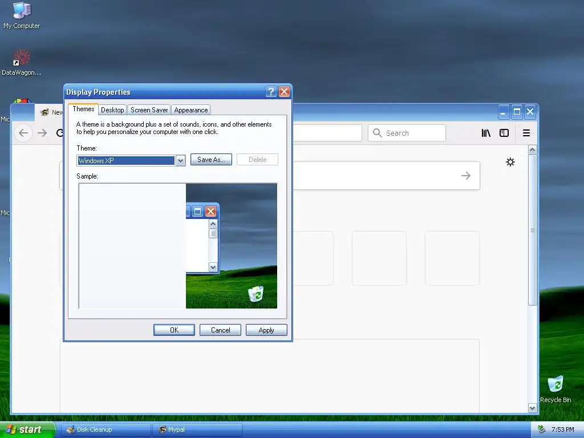
Task: Click the Save As... button
Action: 211,160
